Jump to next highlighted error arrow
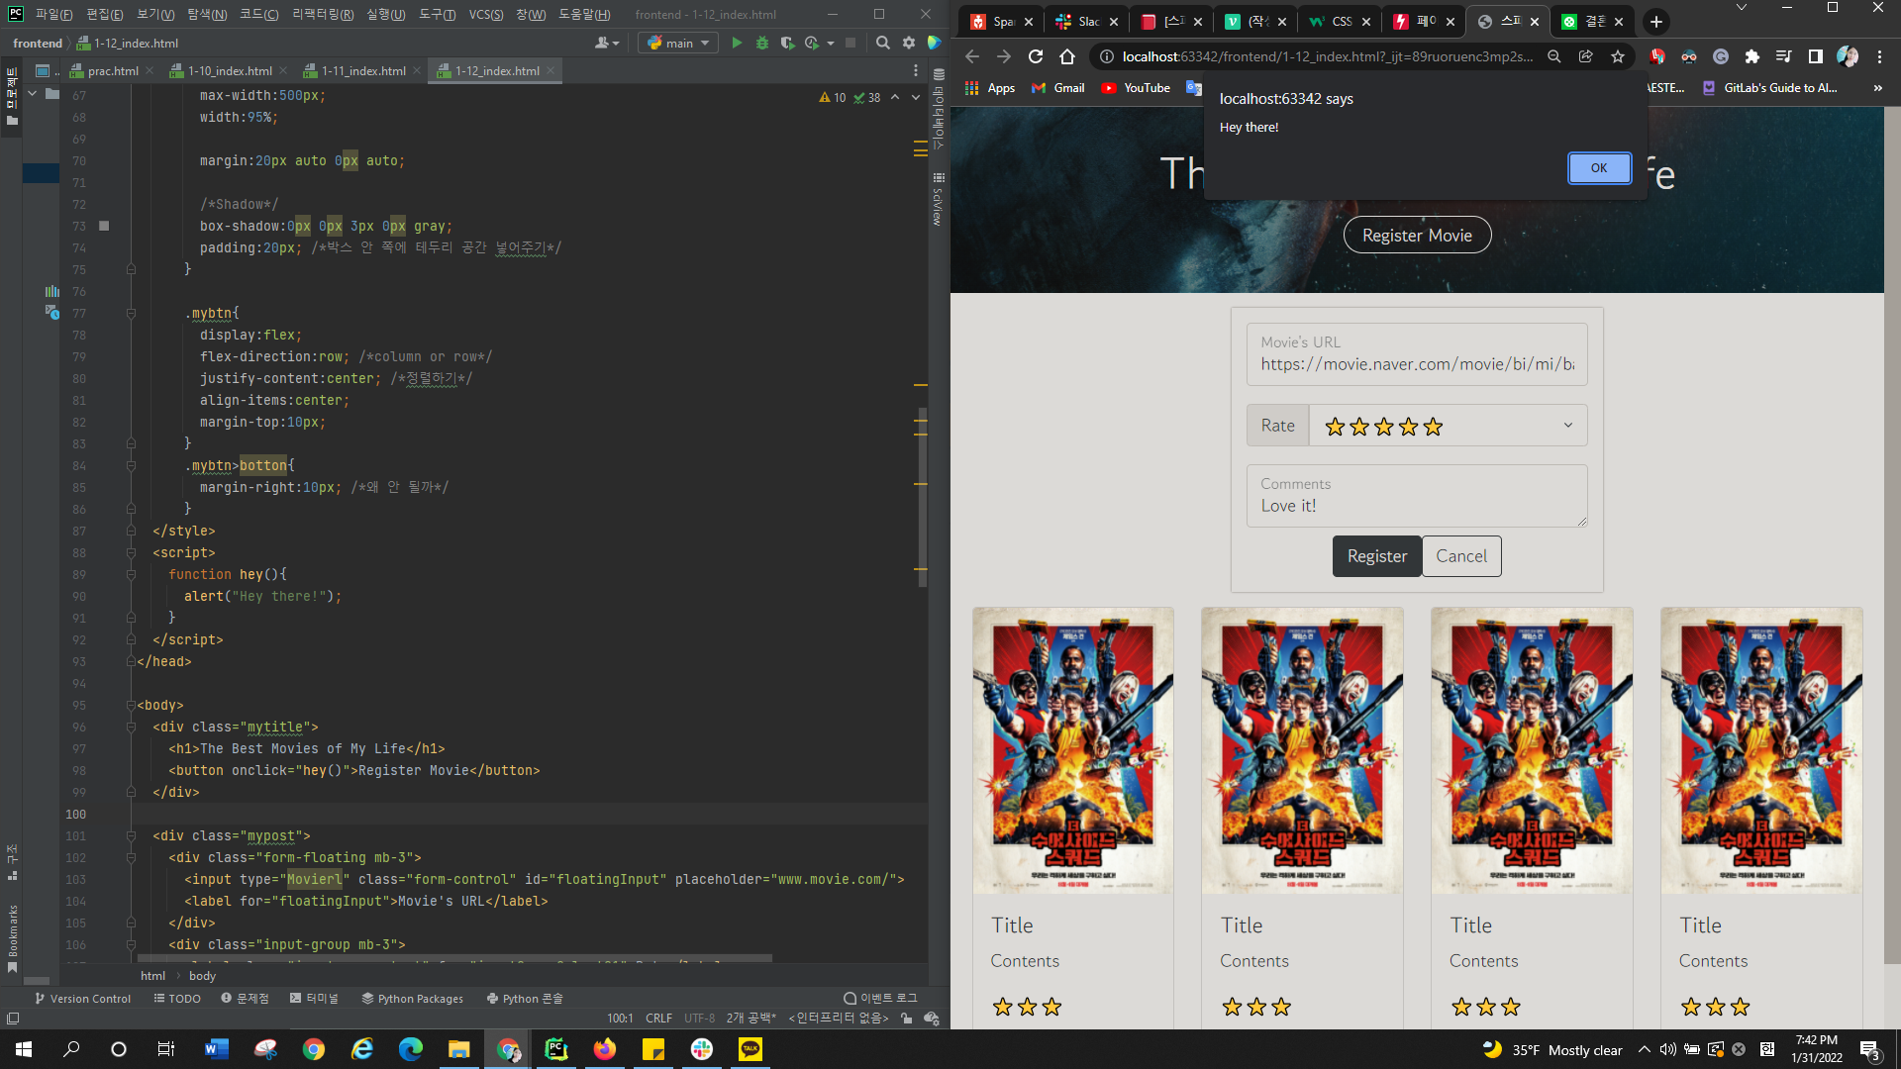This screenshot has height=1069, width=1901. click(x=916, y=97)
